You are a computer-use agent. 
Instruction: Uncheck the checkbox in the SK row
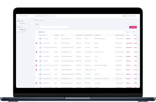36,52
